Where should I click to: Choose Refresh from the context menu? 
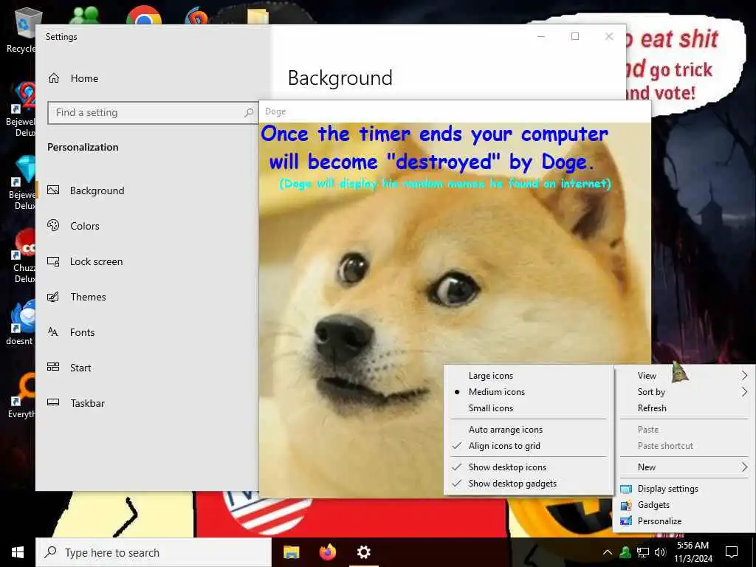pos(684,408)
